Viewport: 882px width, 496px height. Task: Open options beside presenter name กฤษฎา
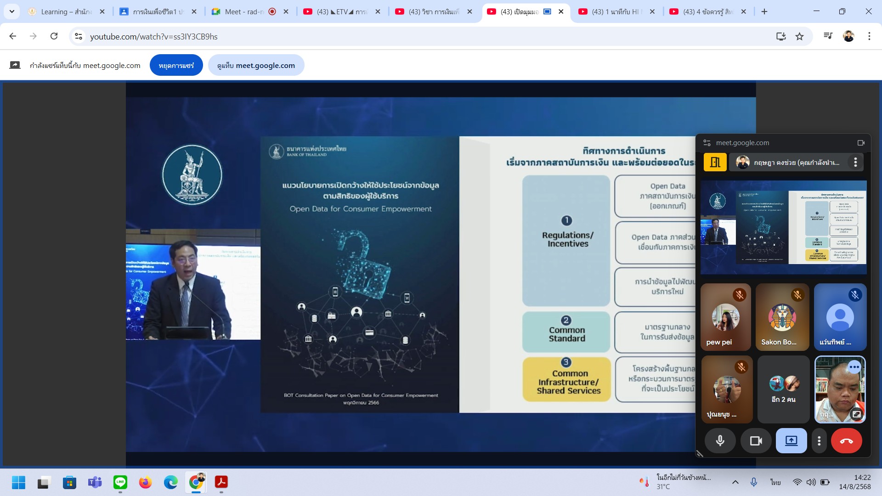click(855, 162)
